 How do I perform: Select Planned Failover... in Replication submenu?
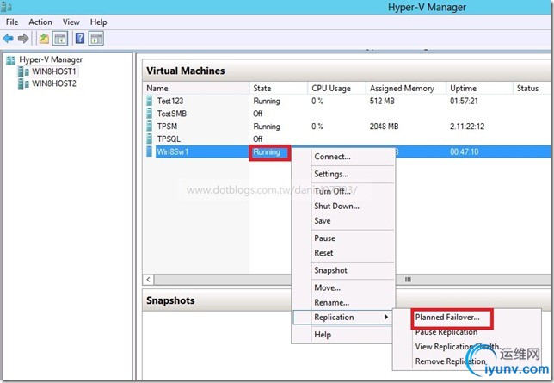447,318
